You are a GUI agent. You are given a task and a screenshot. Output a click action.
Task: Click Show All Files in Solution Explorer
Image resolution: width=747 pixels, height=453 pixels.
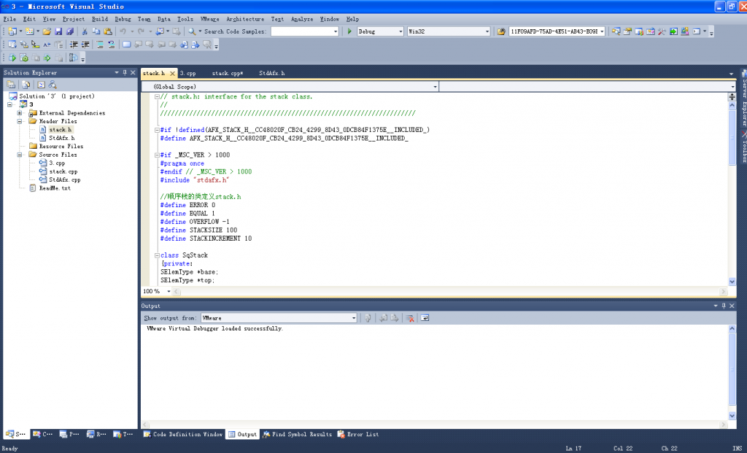tap(24, 85)
